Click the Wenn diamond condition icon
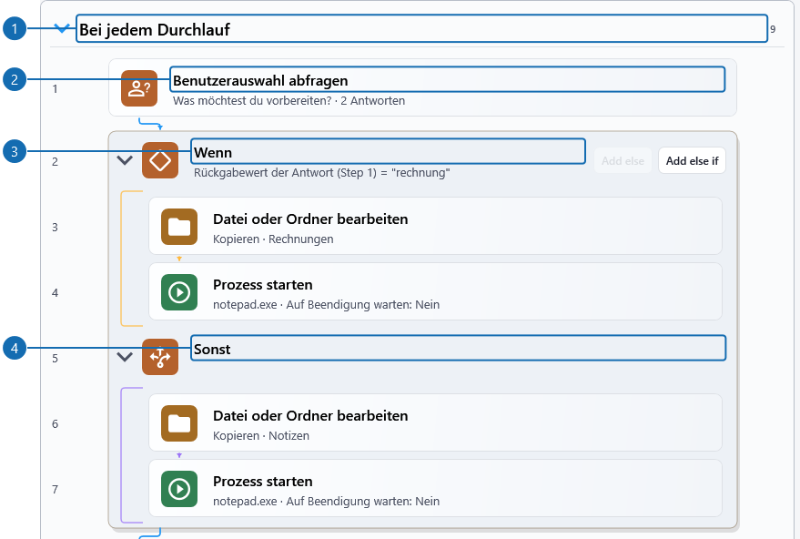 [x=160, y=160]
